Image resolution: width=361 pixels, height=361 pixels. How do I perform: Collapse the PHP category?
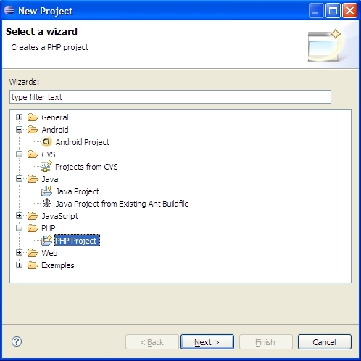tap(19, 228)
